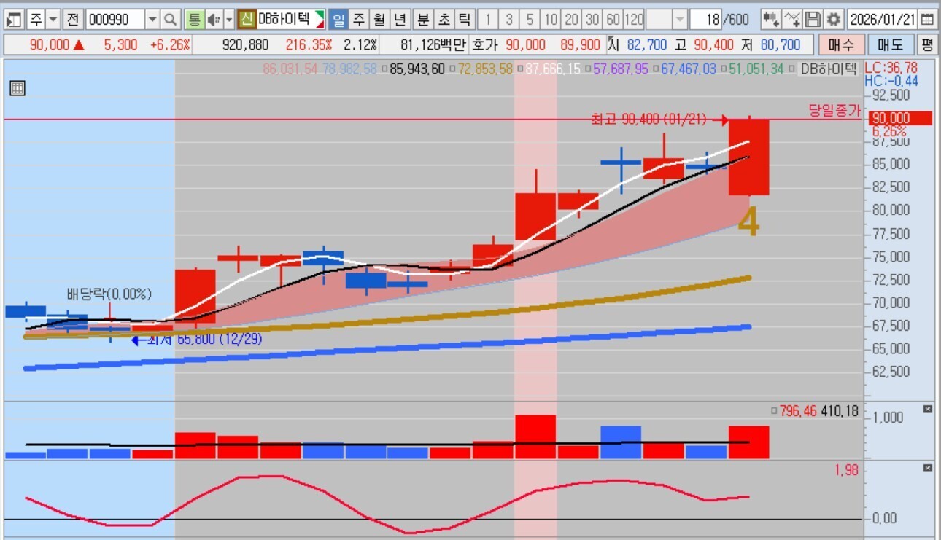Click the data grid icon on chart
The height and width of the screenshot is (540, 941).
(x=18, y=89)
